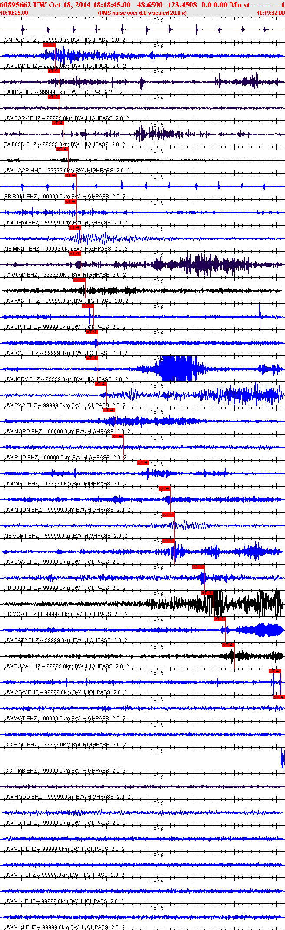Click the UW.VLM.EHZ station label
This screenshot has width=285, height=930.
(20, 927)
